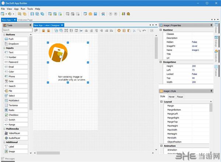Click the image control in designer canvas
This screenshot has width=221, height=162.
click(68, 62)
